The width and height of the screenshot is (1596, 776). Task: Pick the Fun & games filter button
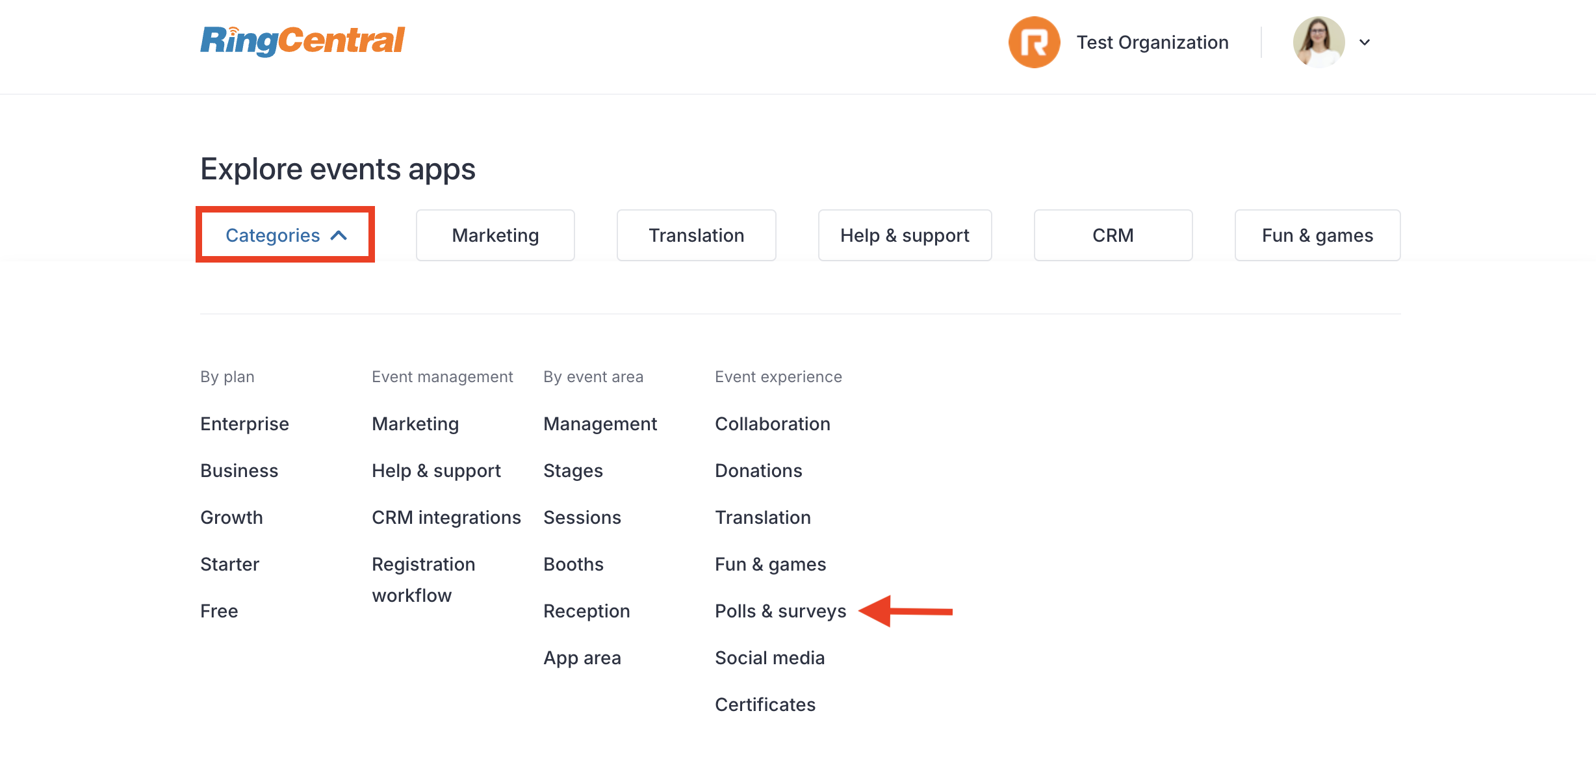pyautogui.click(x=1317, y=235)
